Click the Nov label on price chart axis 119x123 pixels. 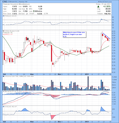[x=32, y=74]
